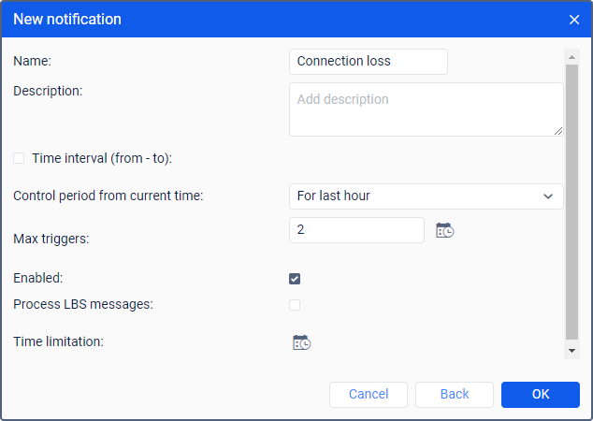The width and height of the screenshot is (593, 421).
Task: Go Back to the previous step
Action: (454, 395)
